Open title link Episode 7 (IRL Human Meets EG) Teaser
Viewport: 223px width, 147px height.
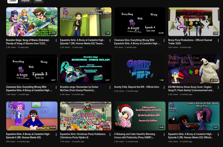pos(82,42)
